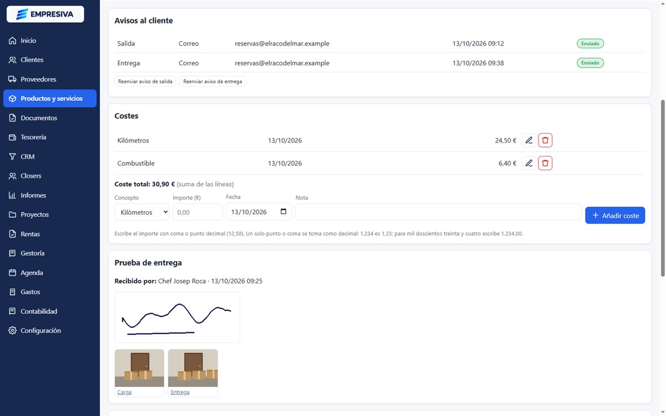The width and height of the screenshot is (666, 416).
Task: Click the 24,50 € amount
Action: (506, 140)
